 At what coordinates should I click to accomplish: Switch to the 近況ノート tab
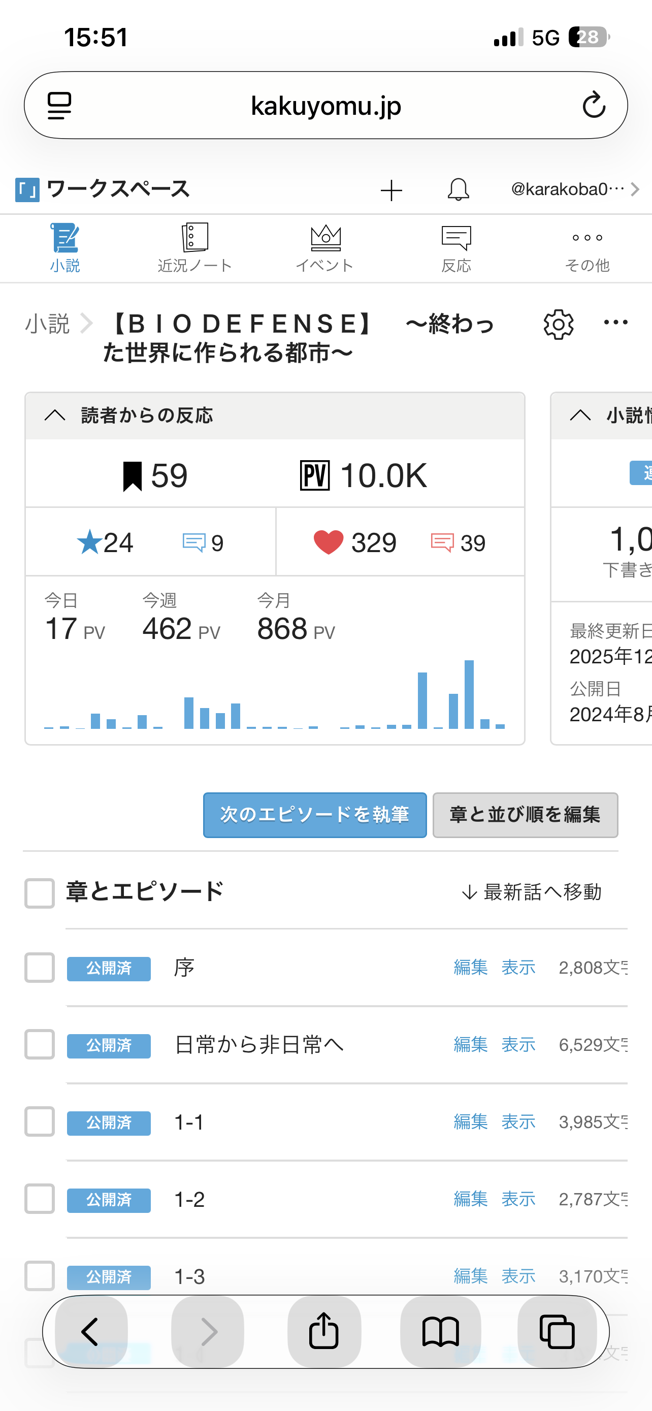click(195, 247)
